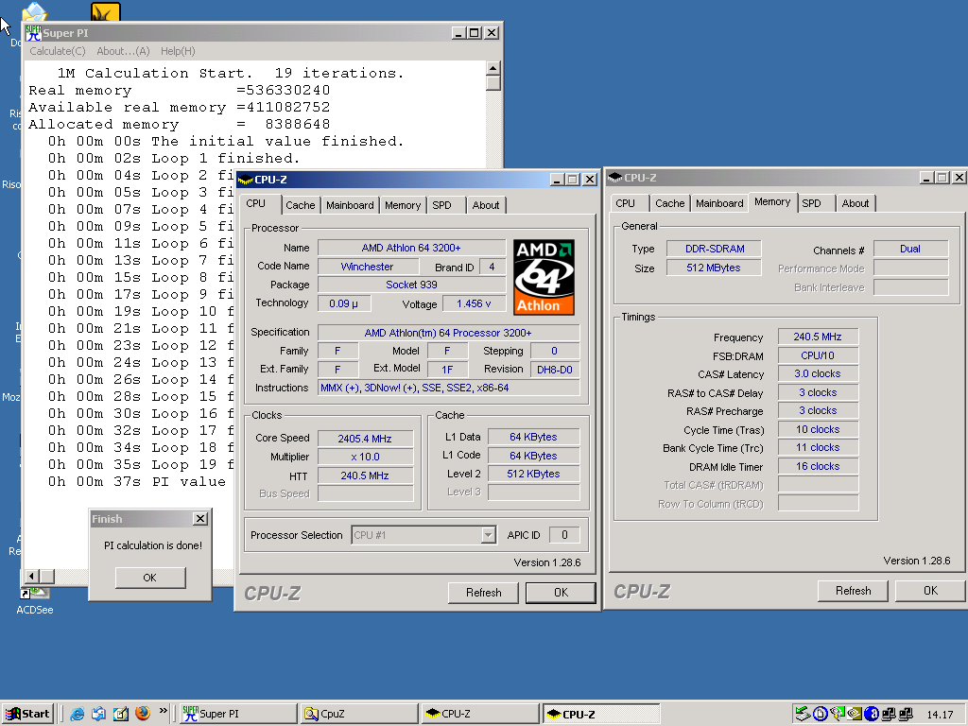Click the Super PI title bar icon

pos(33,33)
